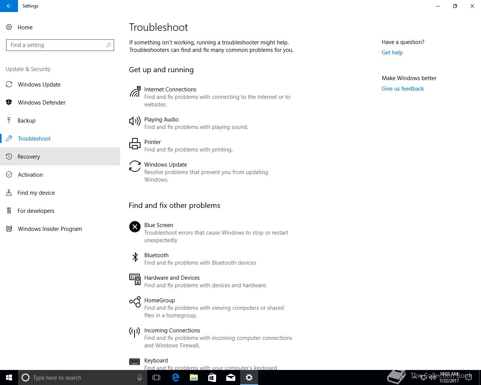Screen dimensions: 481x385
Task: Click the Settings gear taskbar icon
Action: tap(249, 377)
